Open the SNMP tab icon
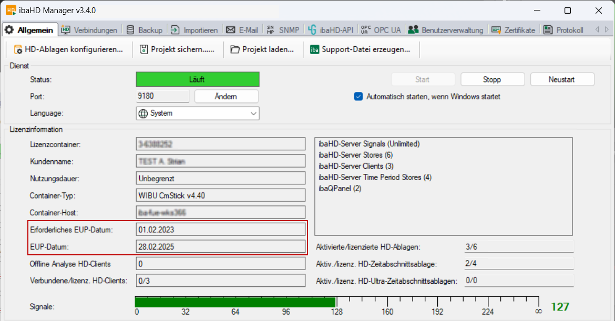 point(271,30)
